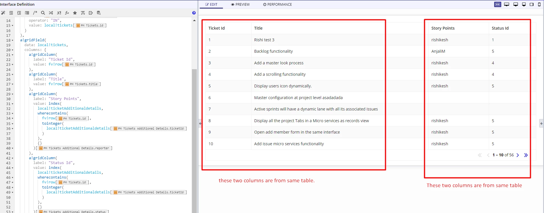Click the x! toolbar icon
544x213 pixels.
click(59, 13)
